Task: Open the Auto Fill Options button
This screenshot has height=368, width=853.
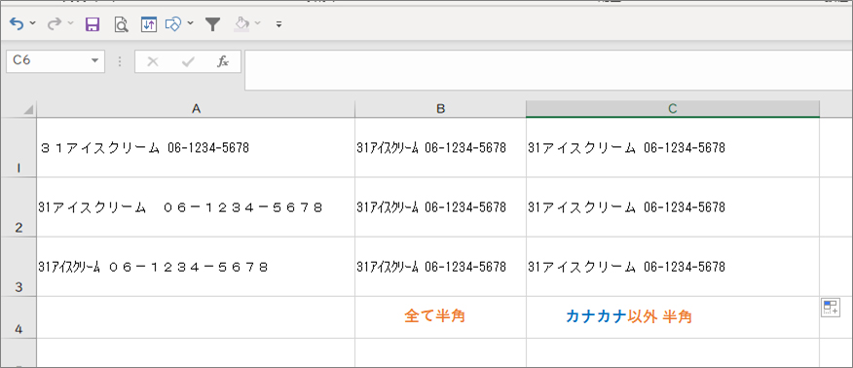Action: click(x=831, y=307)
